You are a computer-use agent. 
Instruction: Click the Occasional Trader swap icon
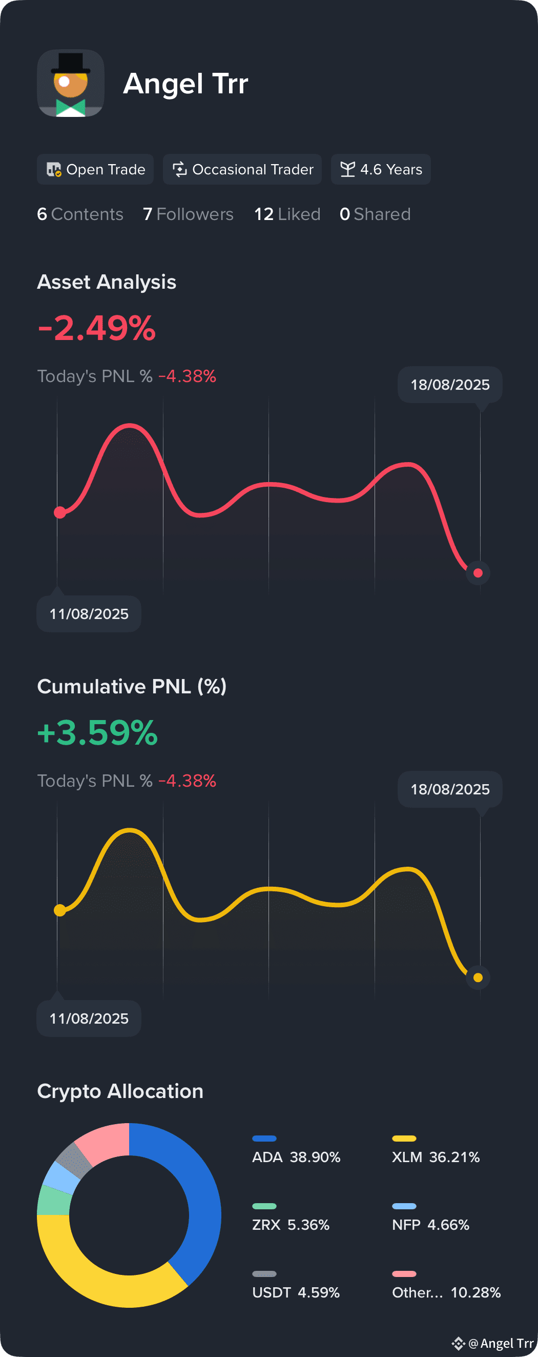[x=179, y=169]
